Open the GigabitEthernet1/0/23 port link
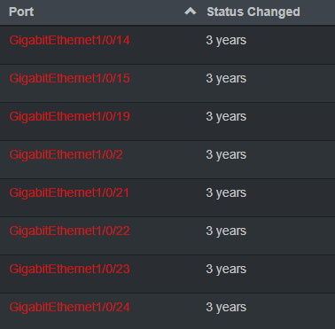The image size is (335, 329). click(x=69, y=269)
